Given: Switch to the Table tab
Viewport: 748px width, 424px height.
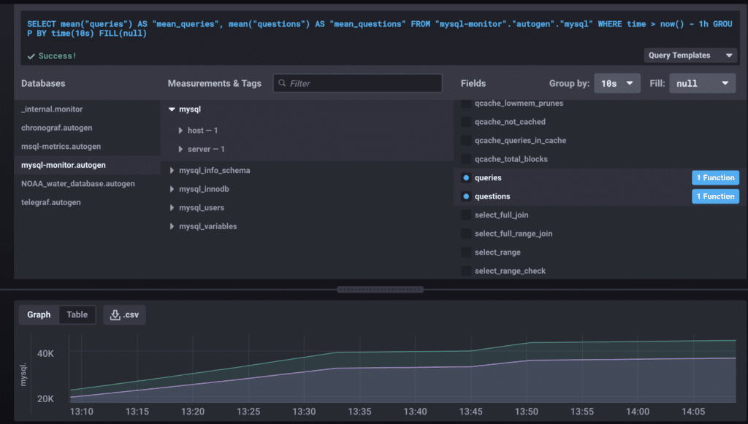Looking at the screenshot, I should click(x=77, y=315).
